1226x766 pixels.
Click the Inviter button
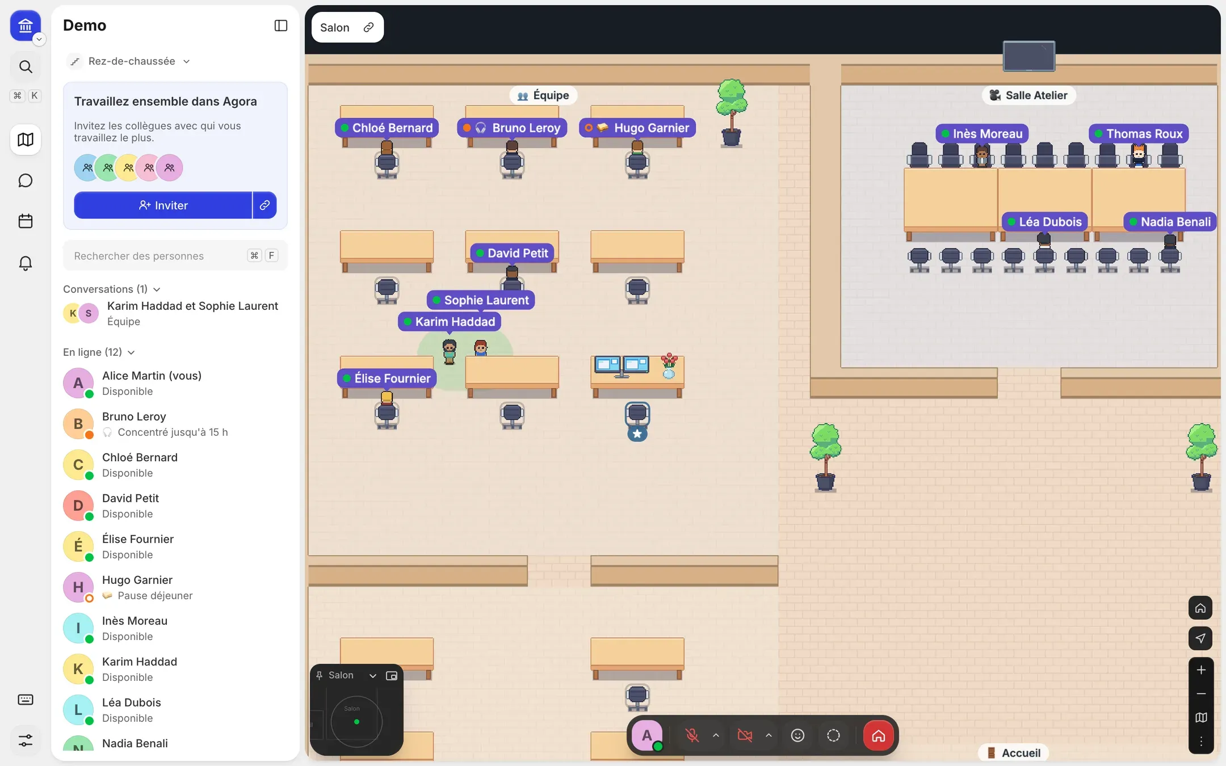[163, 205]
